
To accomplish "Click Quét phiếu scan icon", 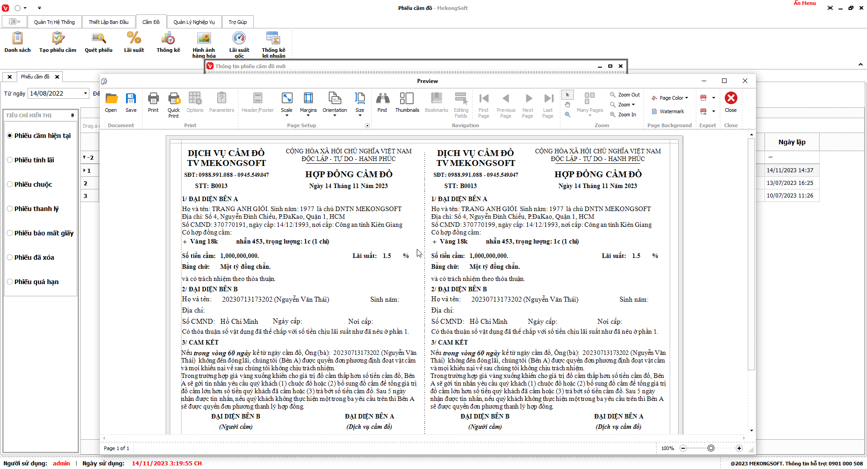I will (98, 43).
